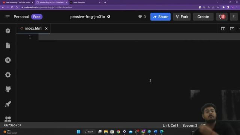Switch to the Static Template browser tab
This screenshot has height=135, width=240.
pyautogui.click(x=85, y=3)
